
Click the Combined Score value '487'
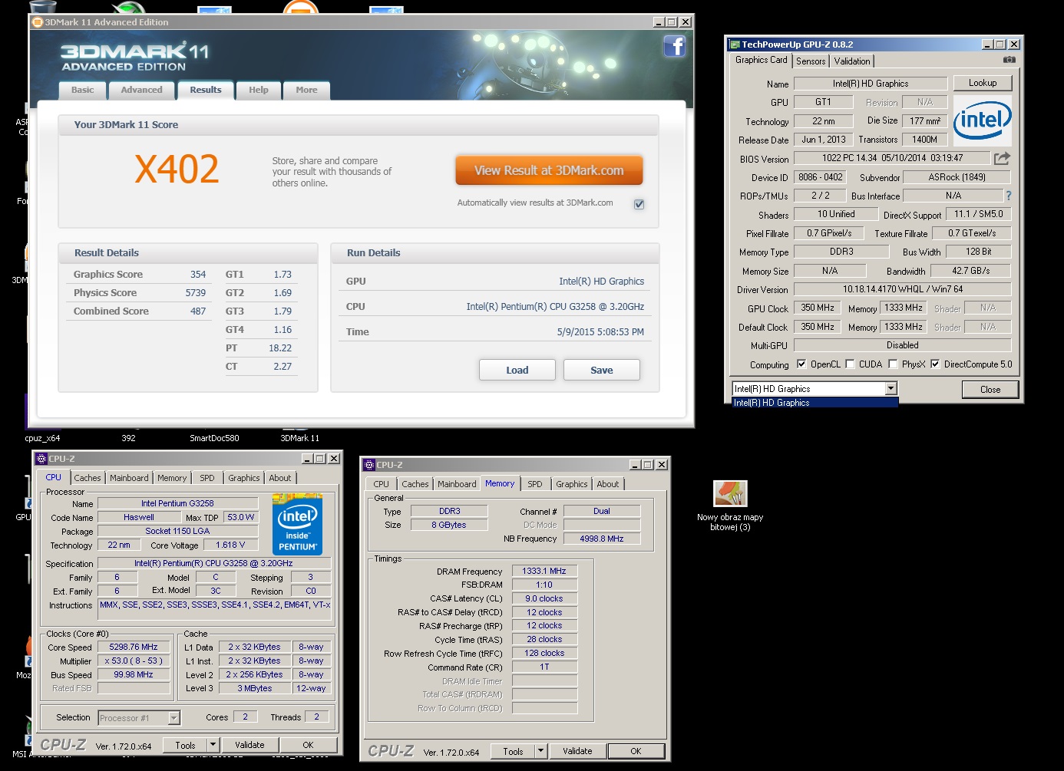click(198, 311)
